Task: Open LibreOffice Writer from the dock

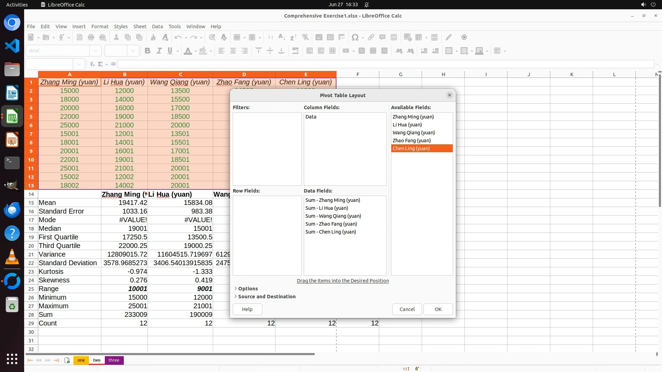Action: click(12, 93)
